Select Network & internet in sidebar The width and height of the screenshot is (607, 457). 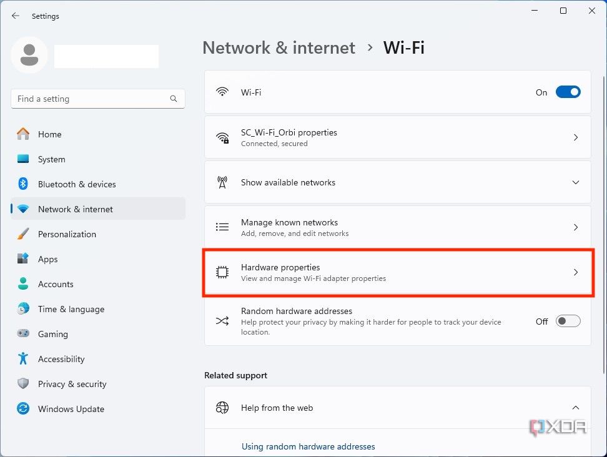pyautogui.click(x=98, y=209)
